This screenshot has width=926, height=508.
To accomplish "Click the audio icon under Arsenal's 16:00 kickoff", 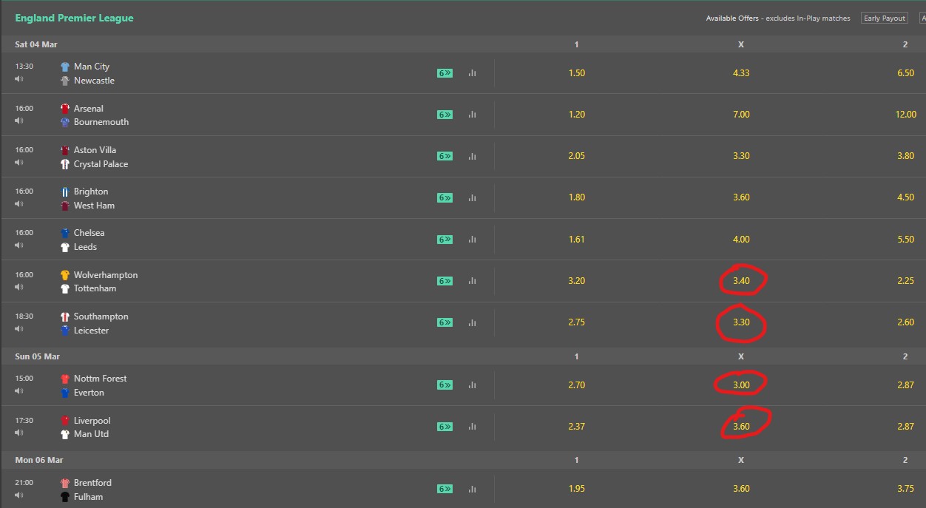I will pos(19,121).
